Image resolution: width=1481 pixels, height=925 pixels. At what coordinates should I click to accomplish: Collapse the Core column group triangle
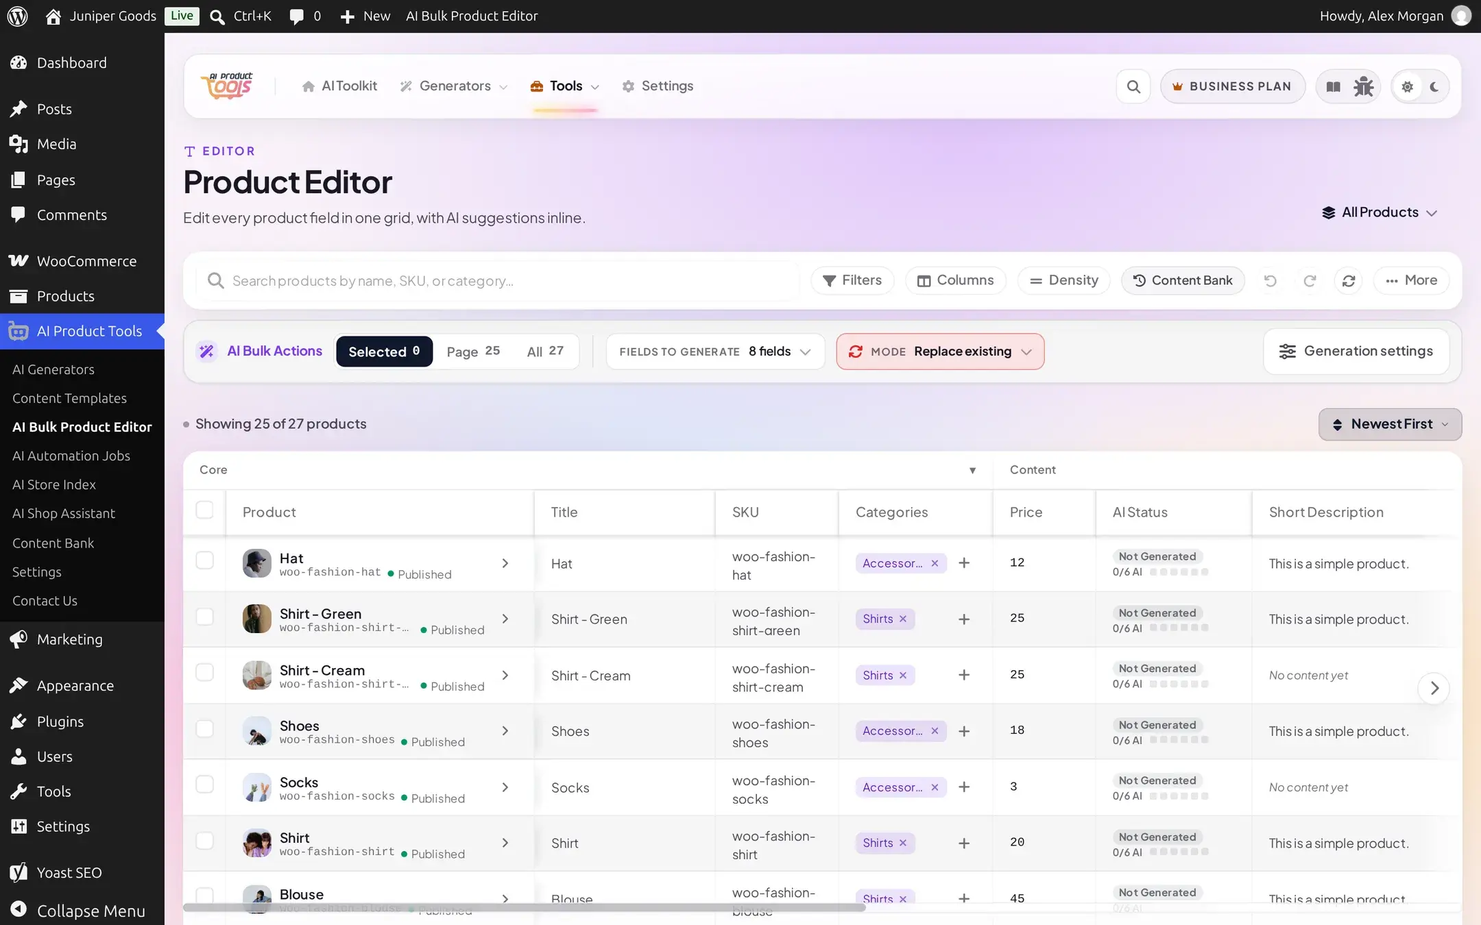(x=972, y=470)
